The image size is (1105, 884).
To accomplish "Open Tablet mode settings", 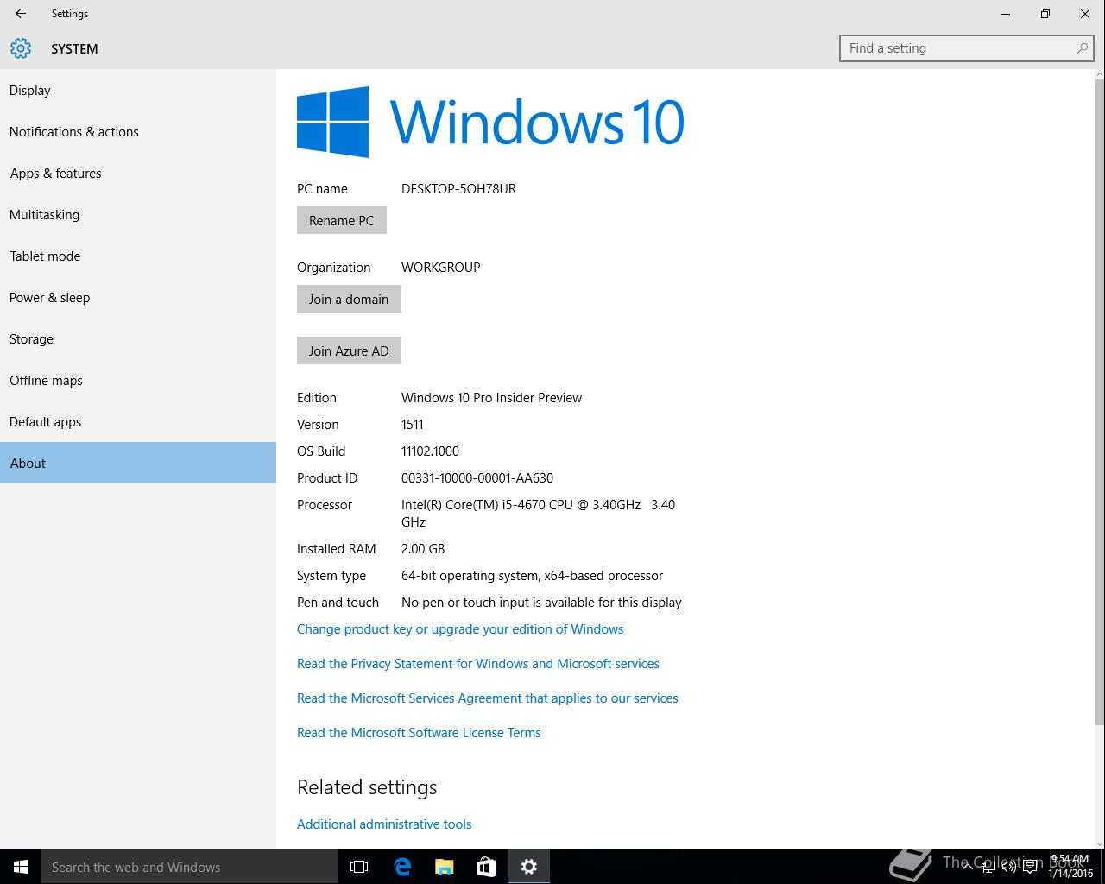I will 138,256.
